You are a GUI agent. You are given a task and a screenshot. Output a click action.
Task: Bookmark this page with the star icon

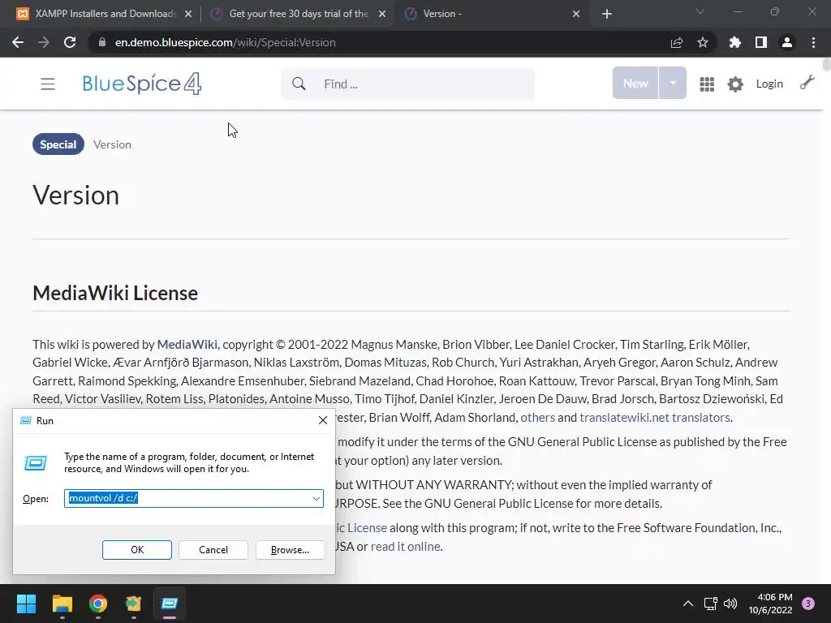pyautogui.click(x=703, y=42)
